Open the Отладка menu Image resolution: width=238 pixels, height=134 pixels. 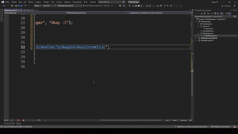pyautogui.click(x=46, y=2)
